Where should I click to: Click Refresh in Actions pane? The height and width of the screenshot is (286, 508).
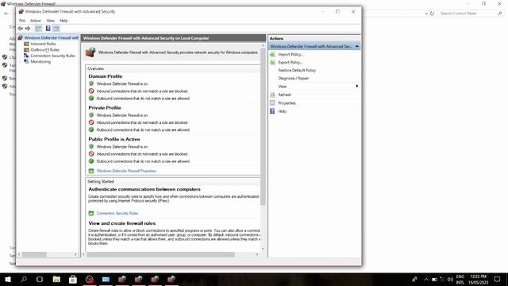pos(284,95)
